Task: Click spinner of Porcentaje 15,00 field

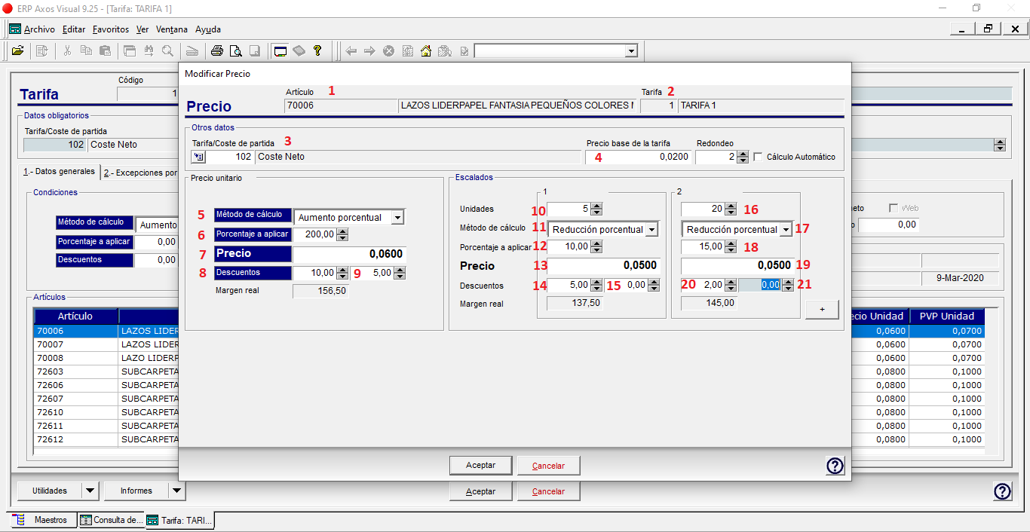Action: coord(730,246)
